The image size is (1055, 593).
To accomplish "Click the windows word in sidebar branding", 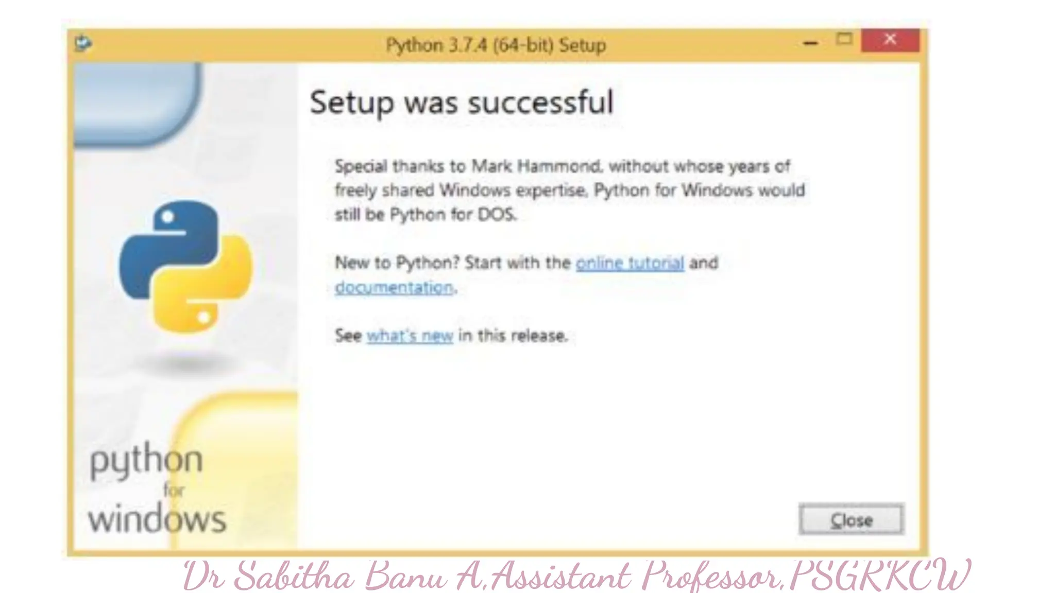I will [x=157, y=517].
